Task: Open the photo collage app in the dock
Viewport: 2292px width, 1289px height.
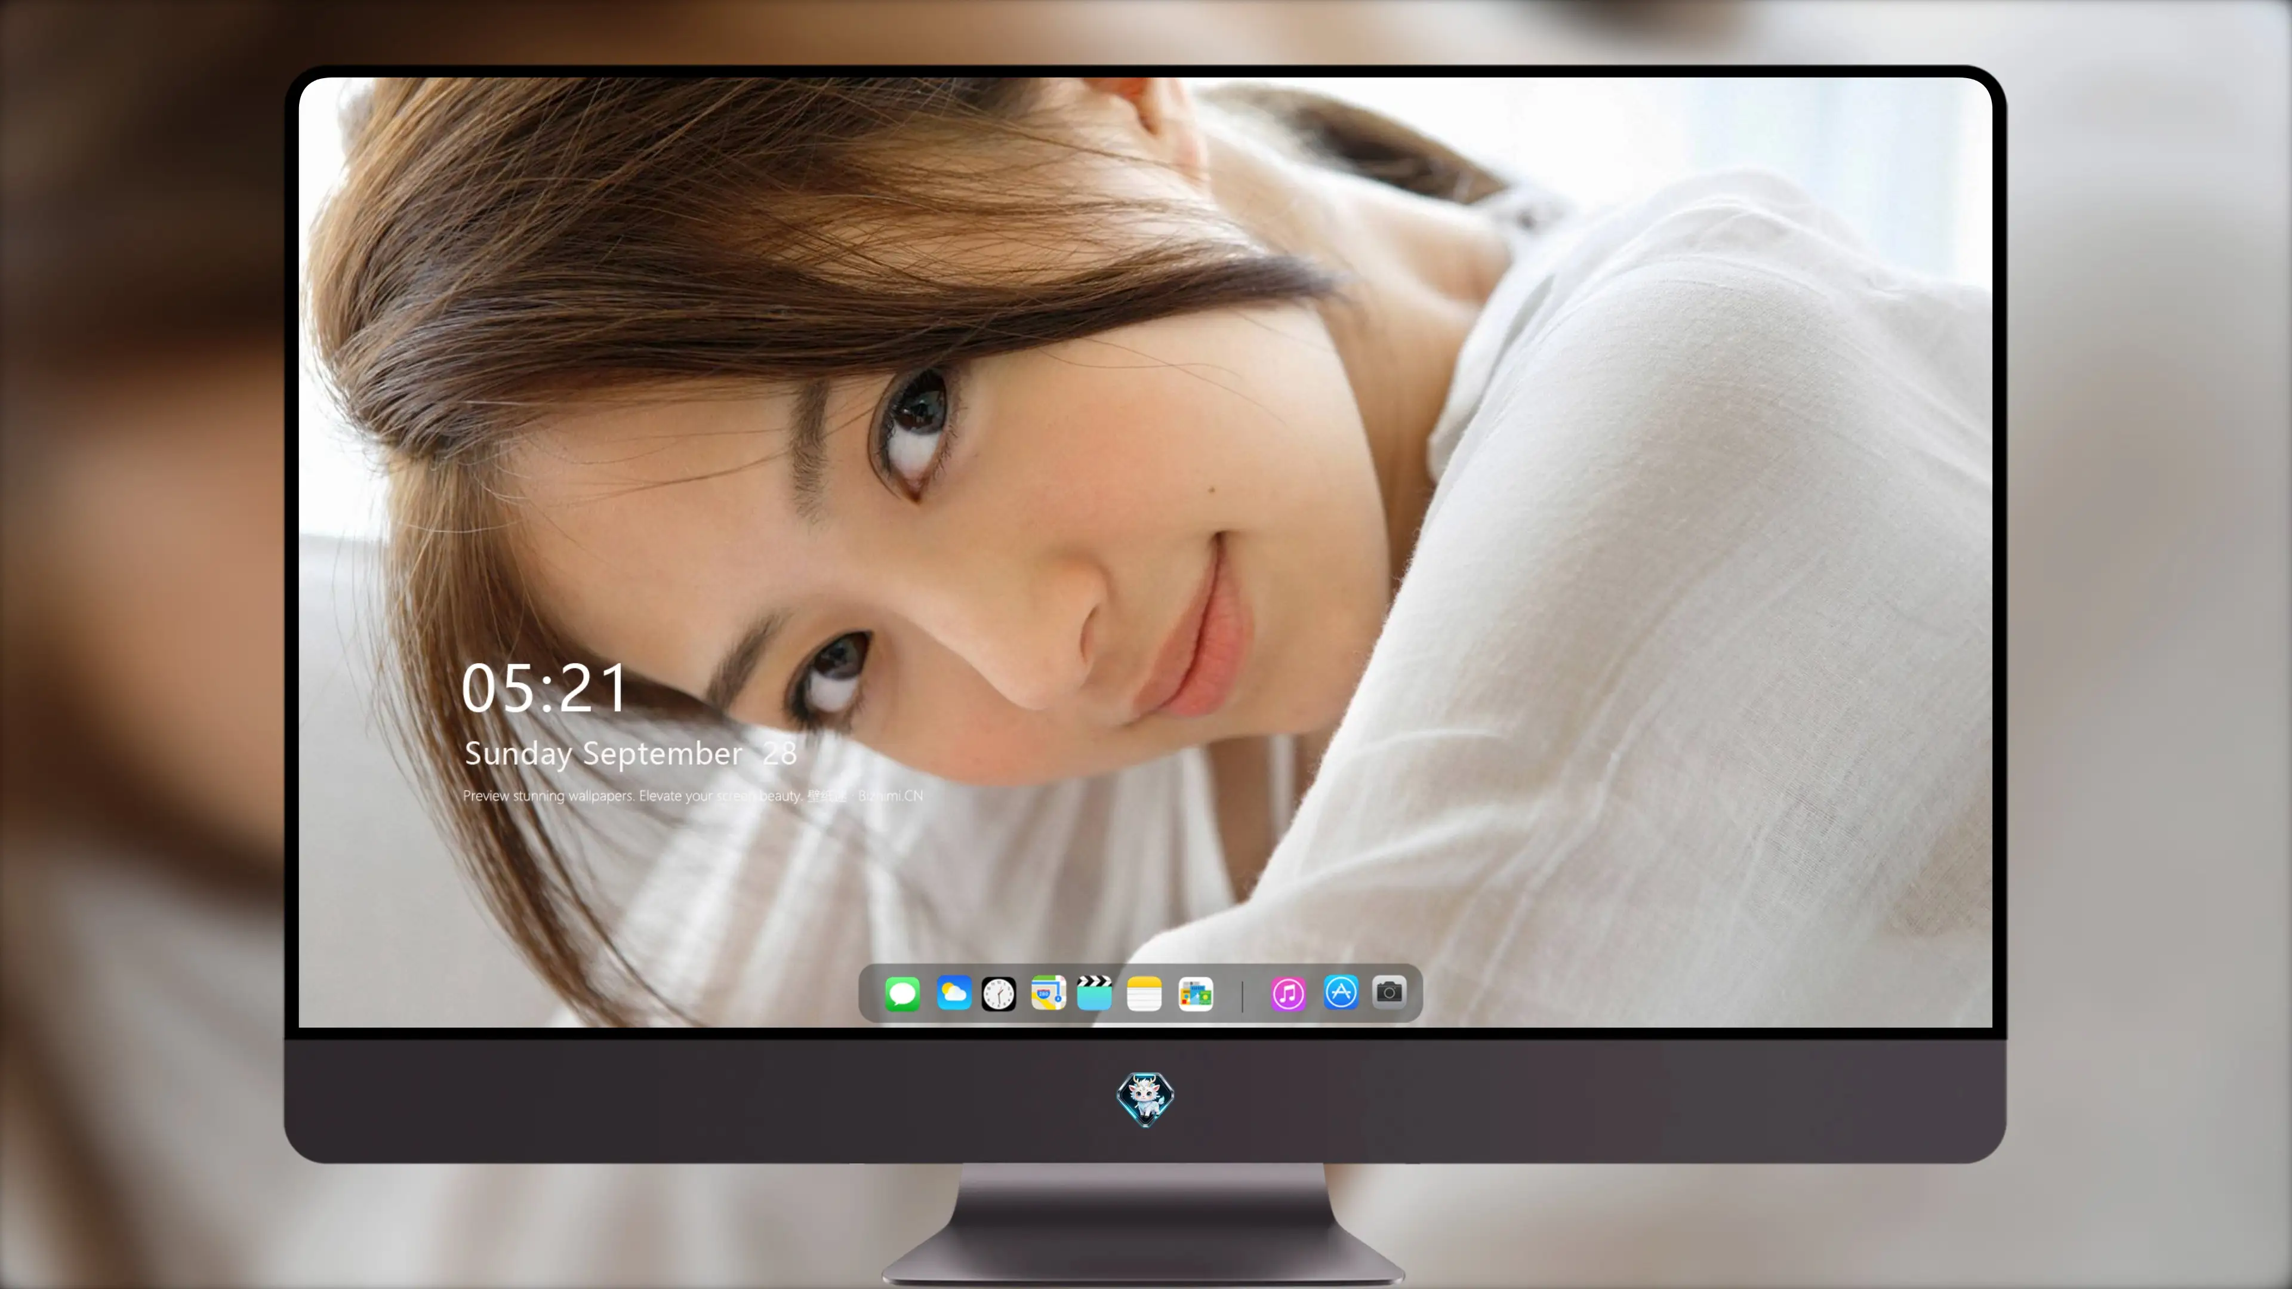Action: (1195, 994)
